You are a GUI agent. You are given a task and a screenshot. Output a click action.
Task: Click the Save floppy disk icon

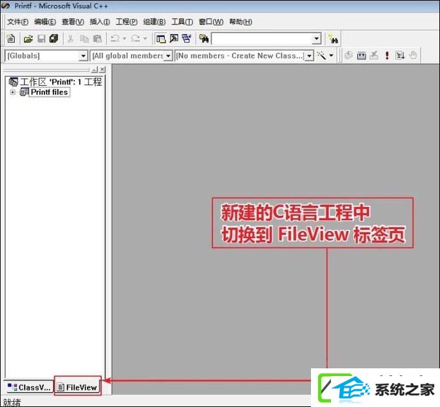[41, 39]
